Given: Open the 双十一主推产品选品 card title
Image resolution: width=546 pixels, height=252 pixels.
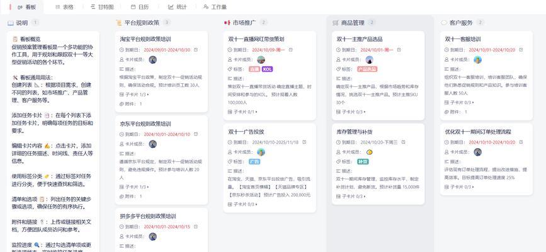Looking at the screenshot, I should (360, 40).
